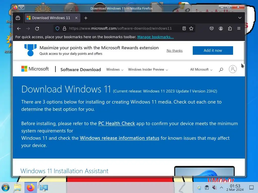The image size is (258, 193).
Task: Click window menu Firefox icon in titlebar
Action: (15, 7)
